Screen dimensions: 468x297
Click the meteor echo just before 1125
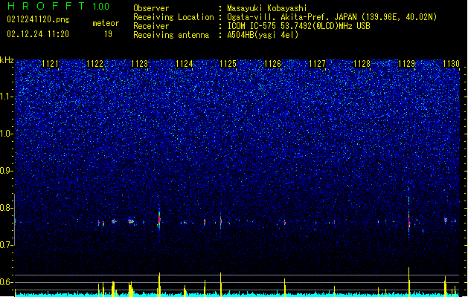pos(220,221)
